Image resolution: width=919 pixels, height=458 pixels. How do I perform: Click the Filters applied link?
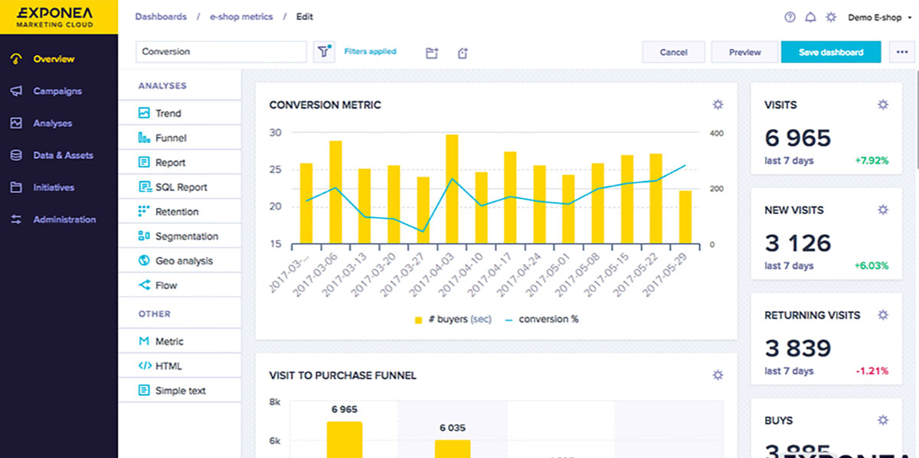point(370,51)
